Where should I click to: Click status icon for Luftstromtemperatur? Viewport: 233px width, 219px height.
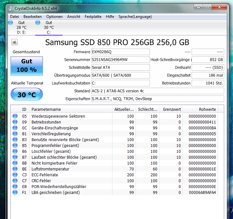(15, 169)
